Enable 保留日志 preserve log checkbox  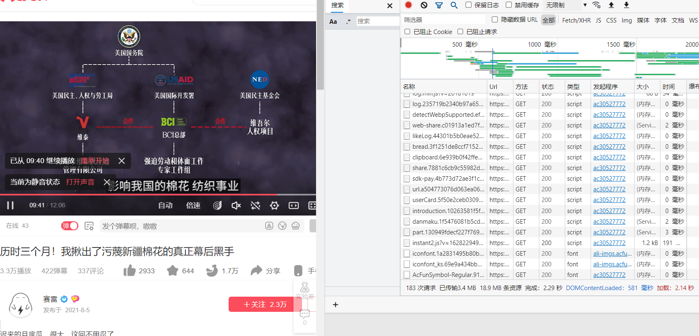coord(468,5)
